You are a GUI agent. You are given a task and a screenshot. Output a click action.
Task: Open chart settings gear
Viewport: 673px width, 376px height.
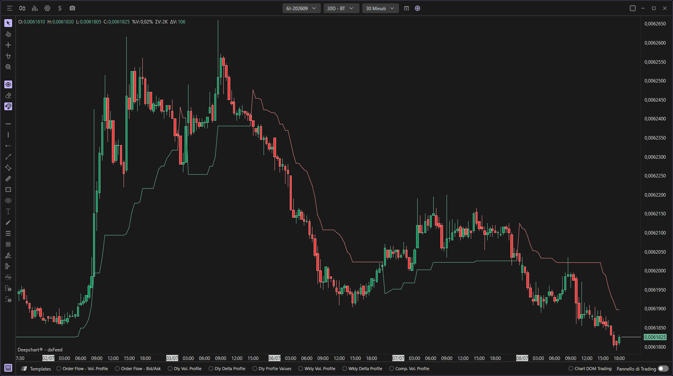tap(47, 8)
